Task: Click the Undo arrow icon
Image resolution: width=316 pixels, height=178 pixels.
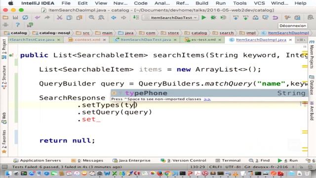Action: (x=38, y=18)
